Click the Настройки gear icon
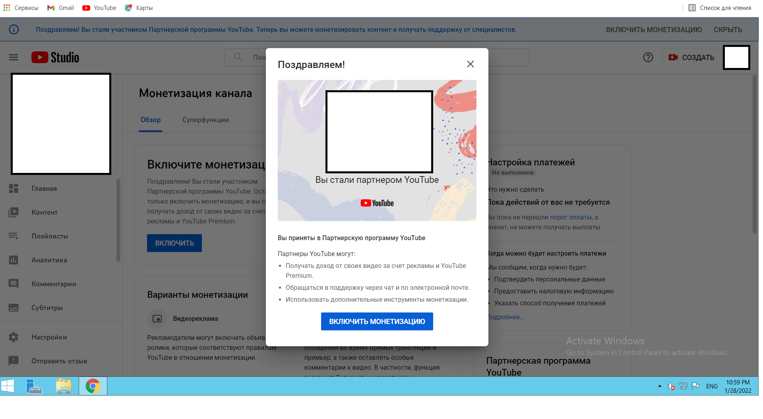This screenshot has height=419, width=763. [14, 337]
